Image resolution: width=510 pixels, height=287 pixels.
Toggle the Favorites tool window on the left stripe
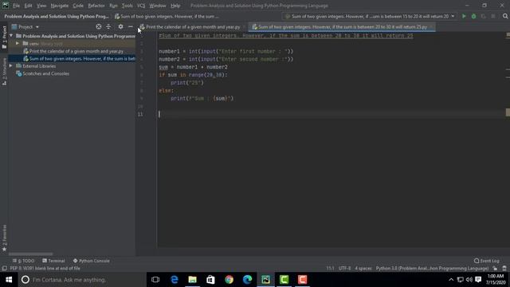pos(4,238)
